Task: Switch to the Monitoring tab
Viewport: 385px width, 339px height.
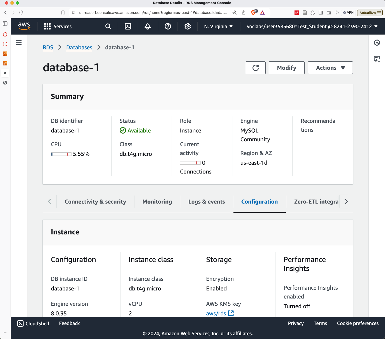Action: coord(157,202)
